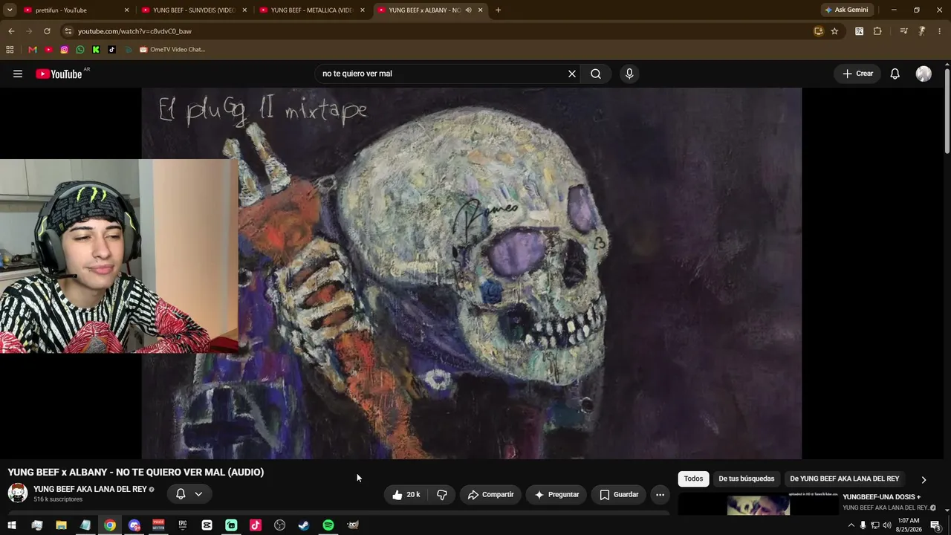Viewport: 951px width, 535px height.
Task: Select the Todos filter chip
Action: point(693,479)
